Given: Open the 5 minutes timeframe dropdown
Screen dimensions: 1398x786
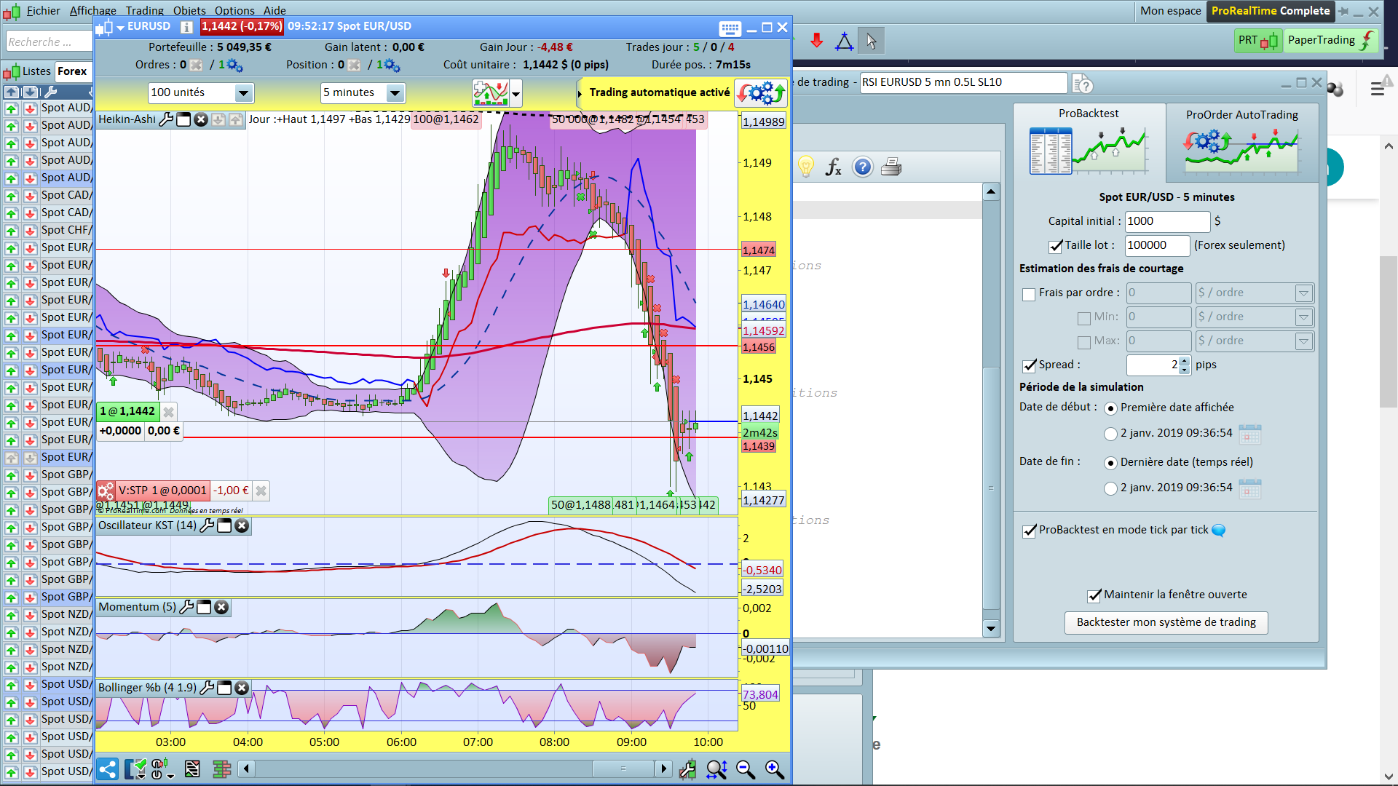Looking at the screenshot, I should click(x=395, y=93).
